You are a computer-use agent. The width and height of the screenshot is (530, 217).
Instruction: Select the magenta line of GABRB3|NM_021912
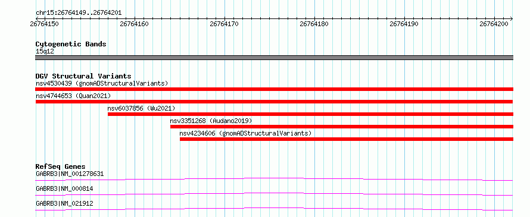(274, 209)
